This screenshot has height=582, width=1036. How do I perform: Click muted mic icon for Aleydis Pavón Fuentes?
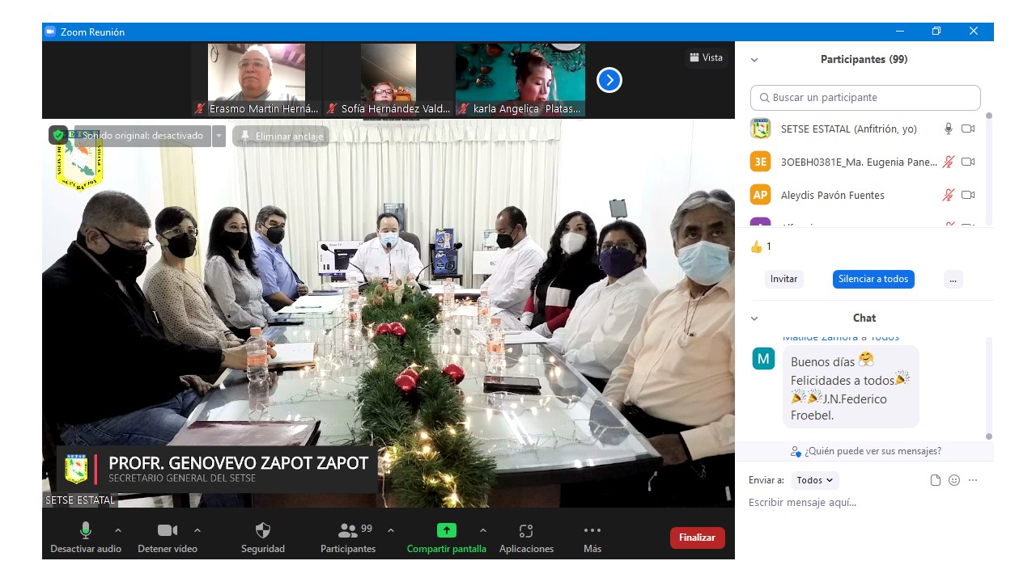click(949, 195)
